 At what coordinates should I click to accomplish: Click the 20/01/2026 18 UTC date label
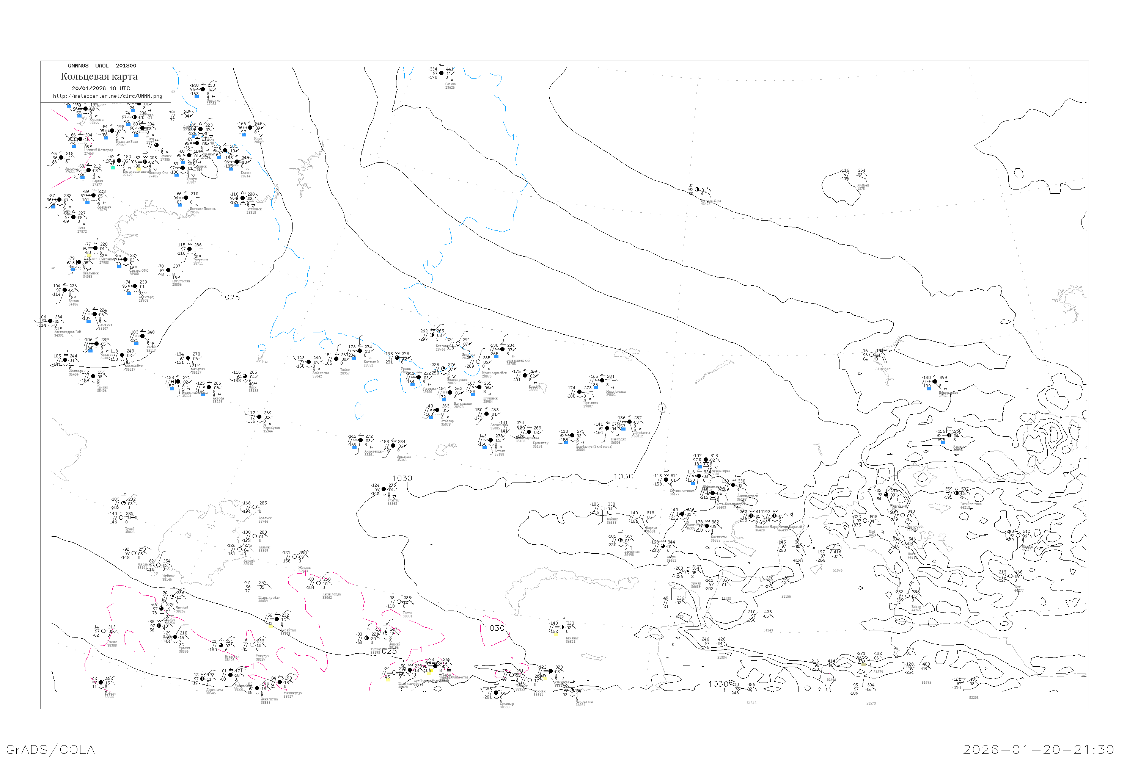click(101, 88)
